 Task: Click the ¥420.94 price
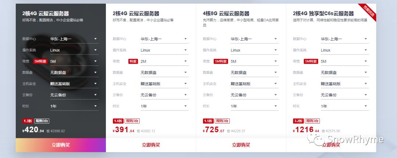pos(33,130)
